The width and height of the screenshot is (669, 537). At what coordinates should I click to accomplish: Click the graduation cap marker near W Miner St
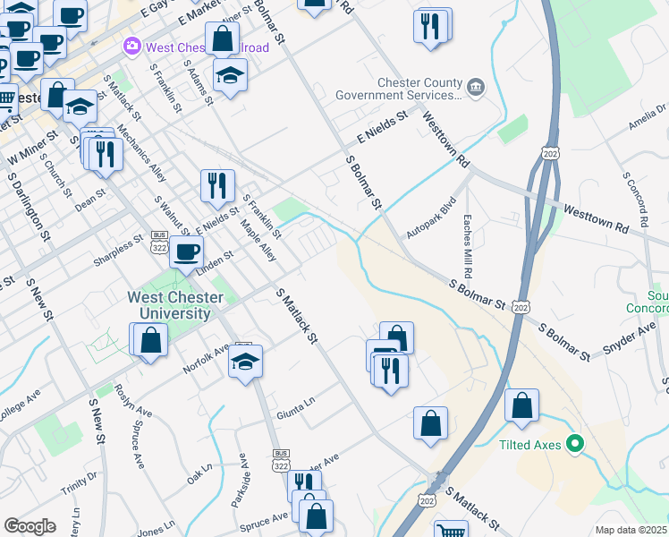pyautogui.click(x=80, y=108)
